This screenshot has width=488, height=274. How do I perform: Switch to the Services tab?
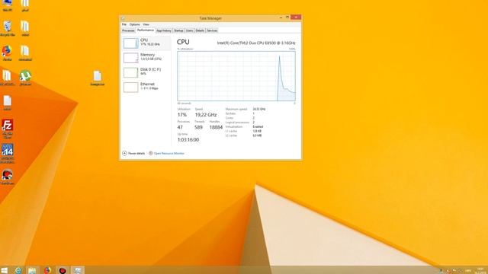(212, 30)
